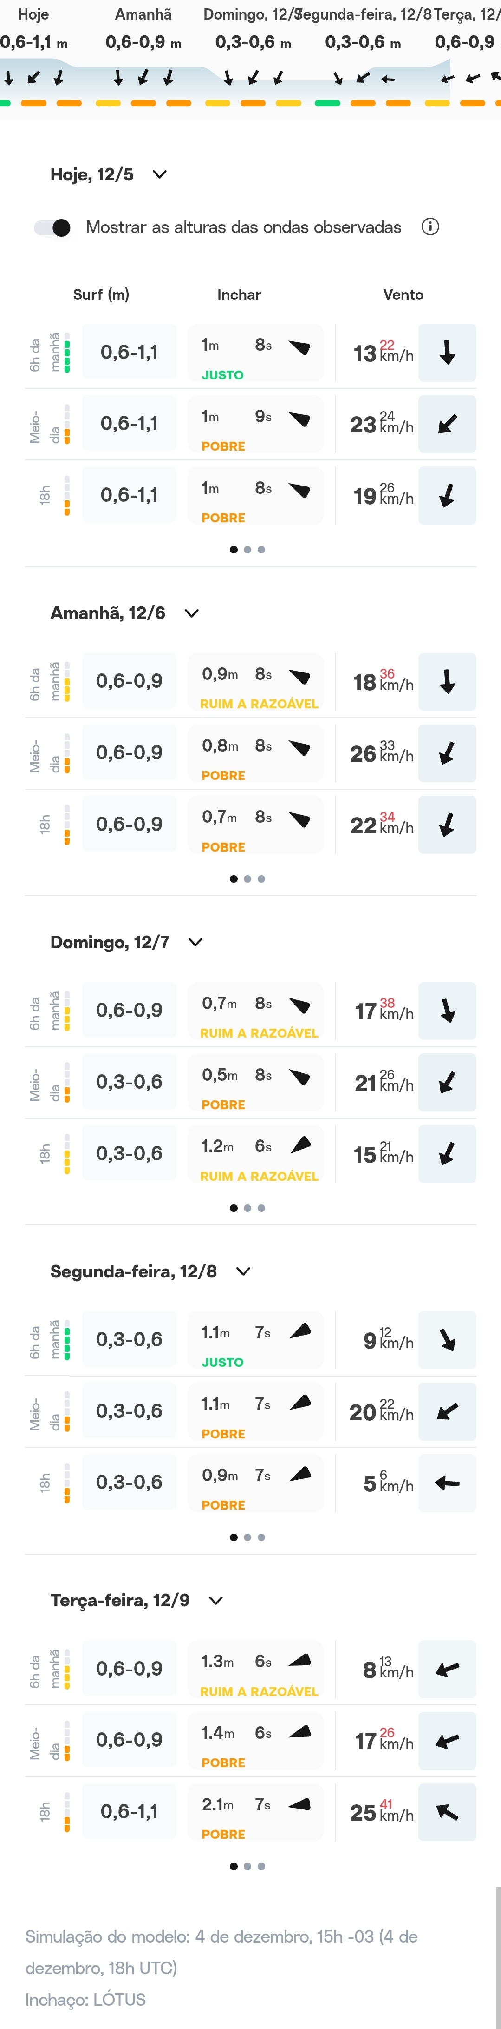501x2029 pixels.
Task: Collapse the Segunda-feira, 12/8 section chevron
Action: point(243,1271)
